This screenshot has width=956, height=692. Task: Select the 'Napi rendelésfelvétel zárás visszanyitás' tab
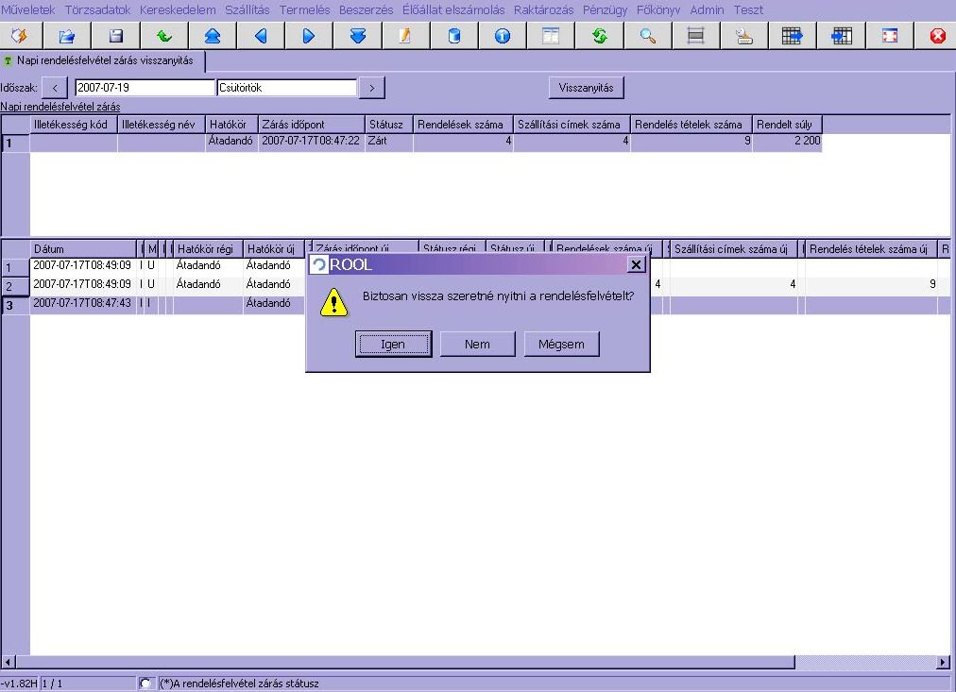point(104,60)
